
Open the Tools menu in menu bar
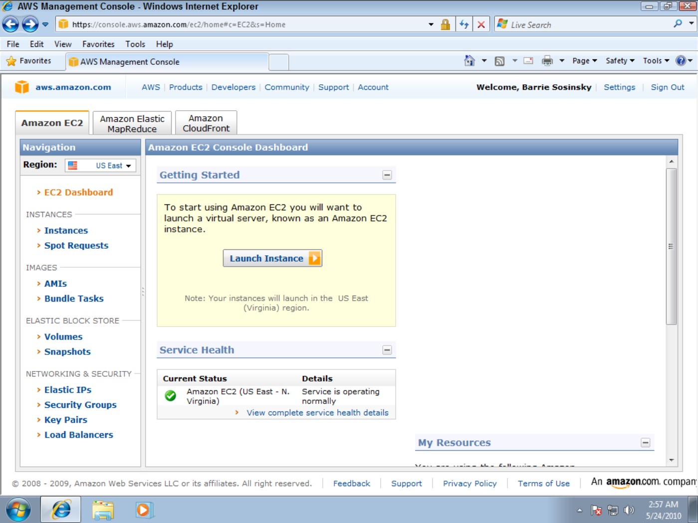(x=135, y=44)
